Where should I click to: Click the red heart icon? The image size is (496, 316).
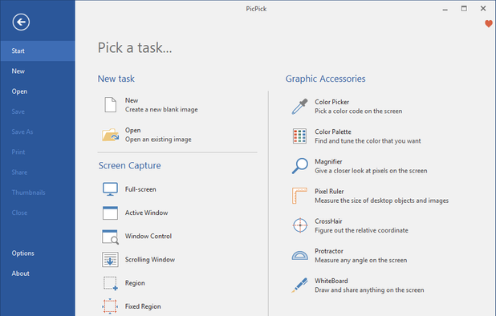(489, 24)
